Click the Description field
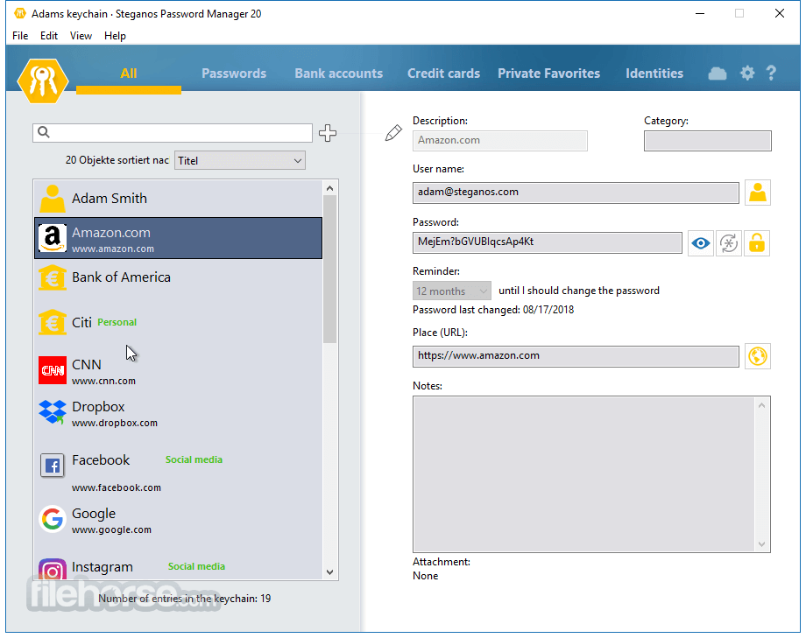Image resolution: width=806 pixels, height=638 pixels. [499, 140]
